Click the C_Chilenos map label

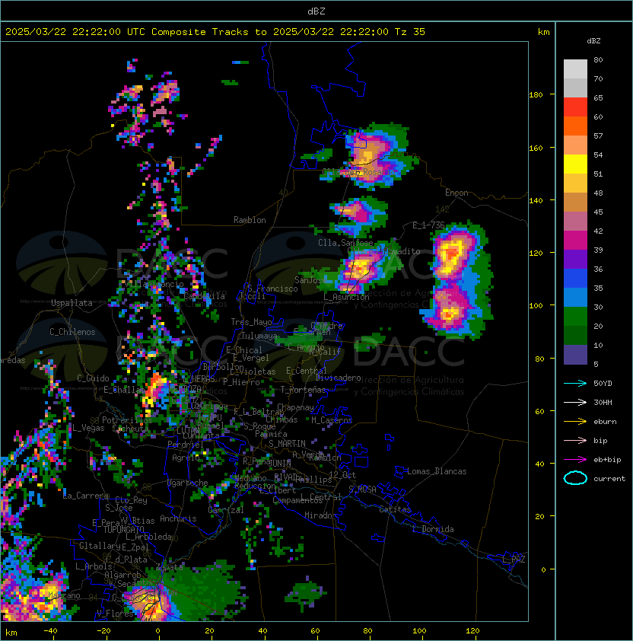[x=72, y=332]
